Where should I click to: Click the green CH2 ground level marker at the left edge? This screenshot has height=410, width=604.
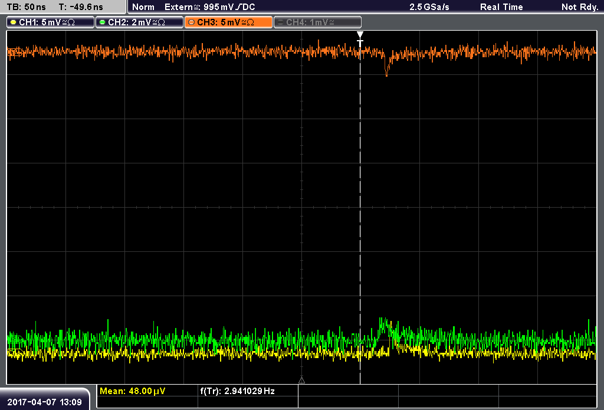pyautogui.click(x=15, y=339)
